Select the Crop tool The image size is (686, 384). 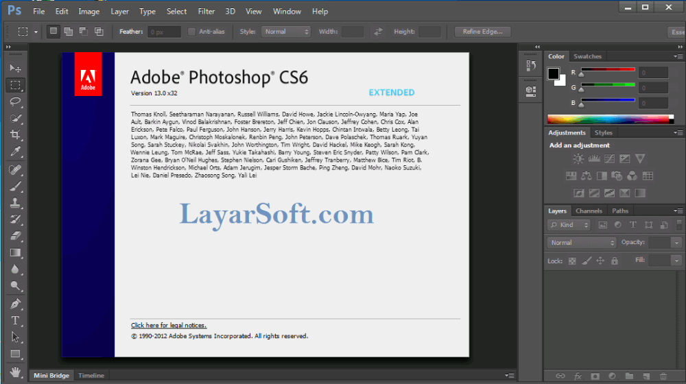pos(15,135)
